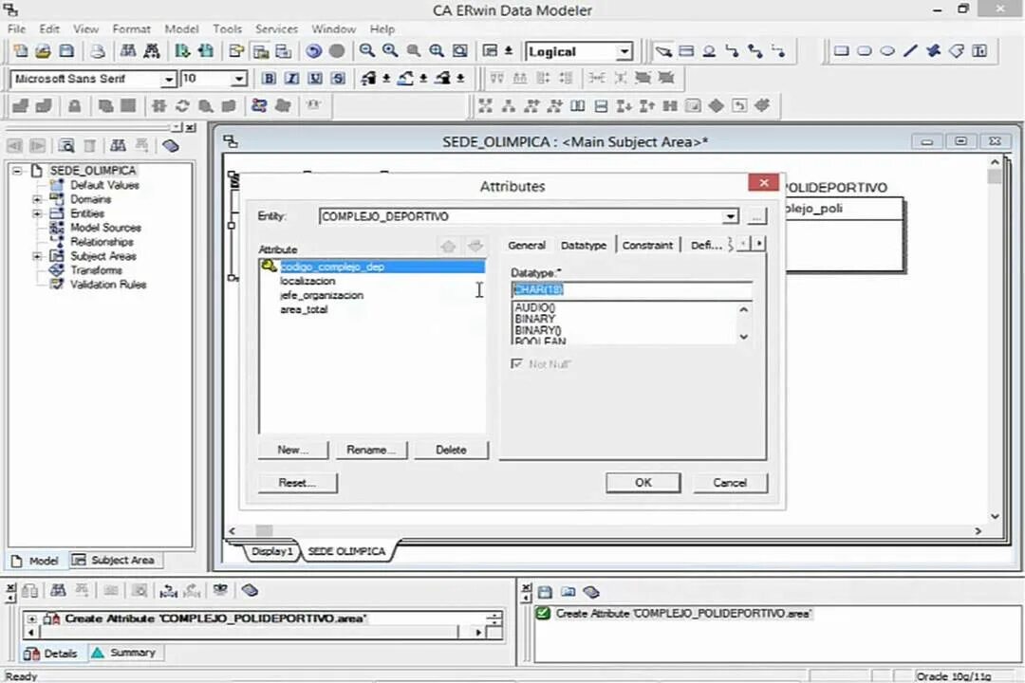Toggle Bold text formatting

tap(269, 79)
